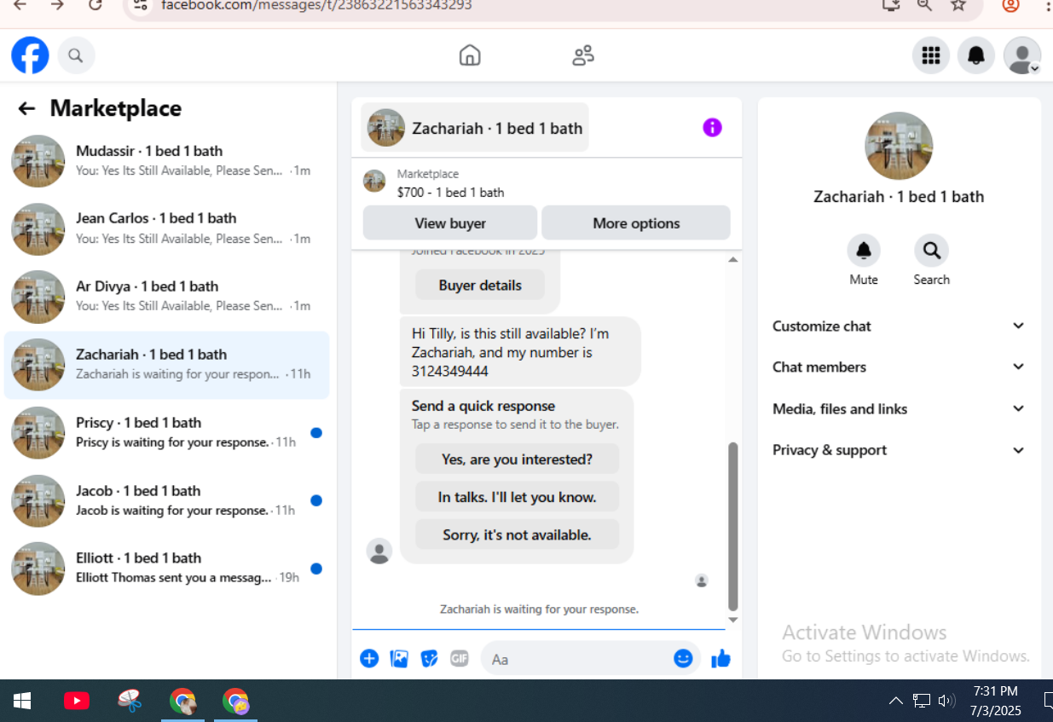The width and height of the screenshot is (1053, 722).
Task: Click the chat scrollbar down arrow
Action: point(732,620)
